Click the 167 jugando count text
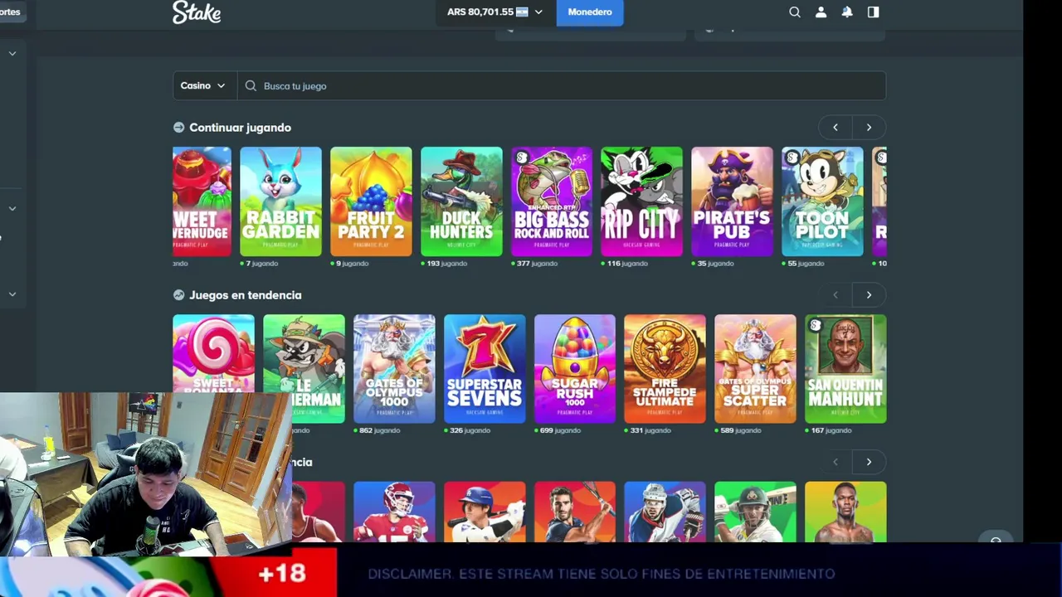This screenshot has height=597, width=1062. (828, 430)
